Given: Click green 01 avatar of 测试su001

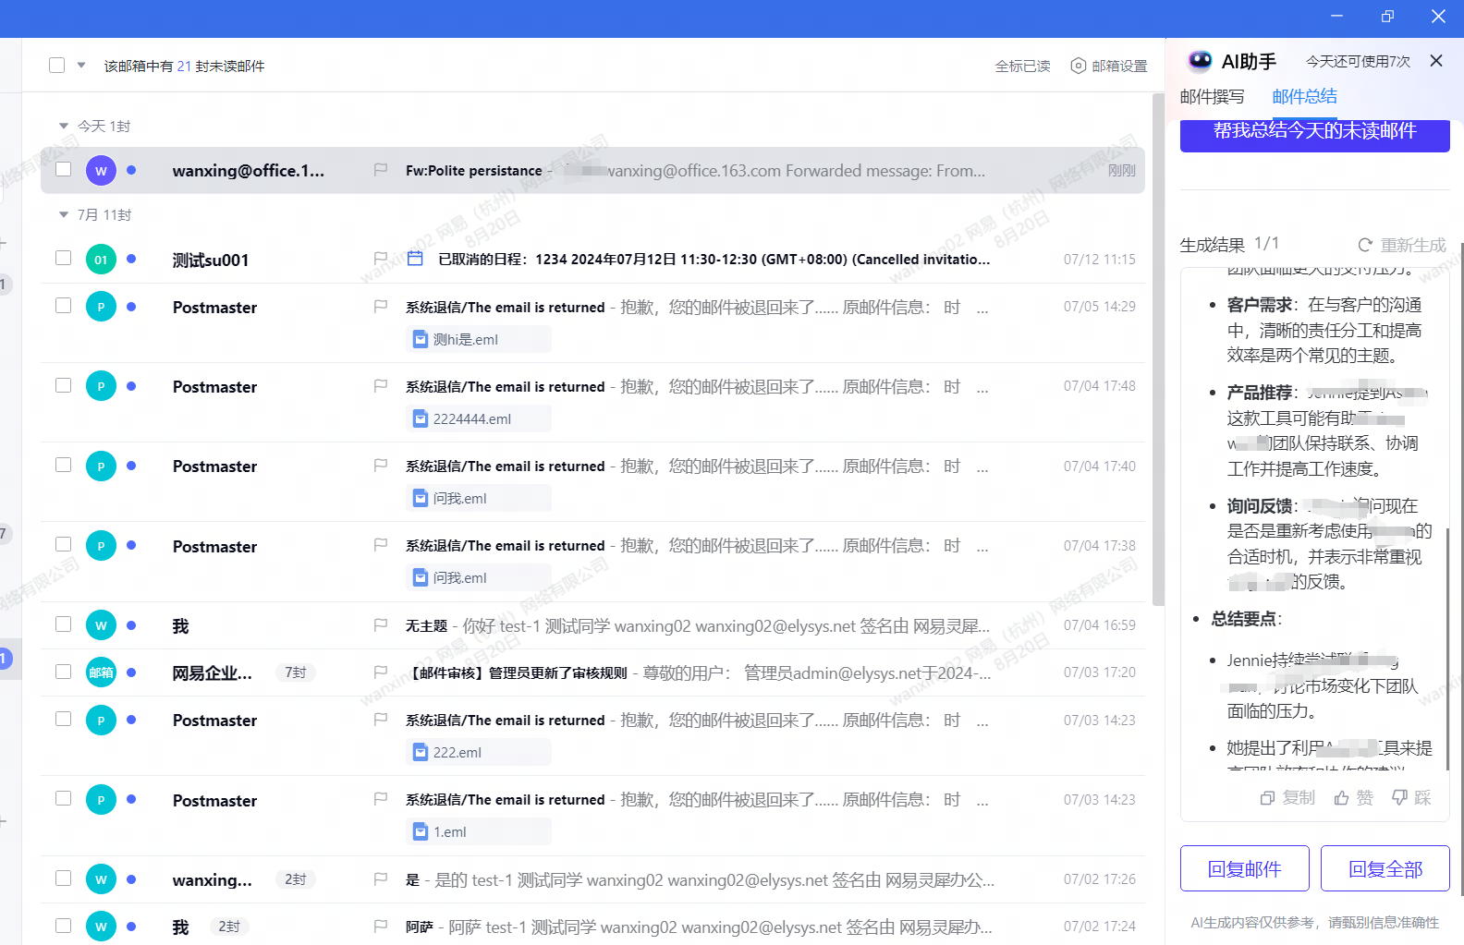Looking at the screenshot, I should pyautogui.click(x=101, y=260).
